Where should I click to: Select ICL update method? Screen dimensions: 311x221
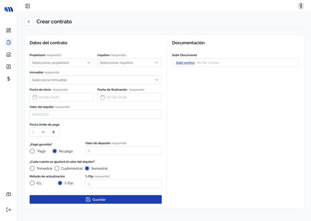[32, 183]
